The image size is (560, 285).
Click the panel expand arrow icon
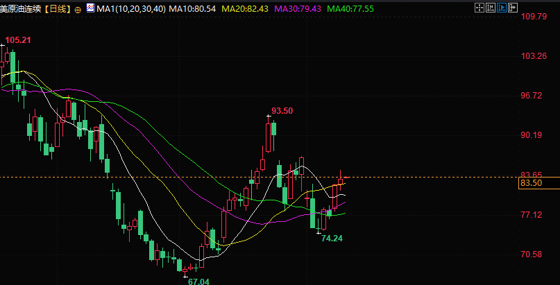click(x=513, y=8)
